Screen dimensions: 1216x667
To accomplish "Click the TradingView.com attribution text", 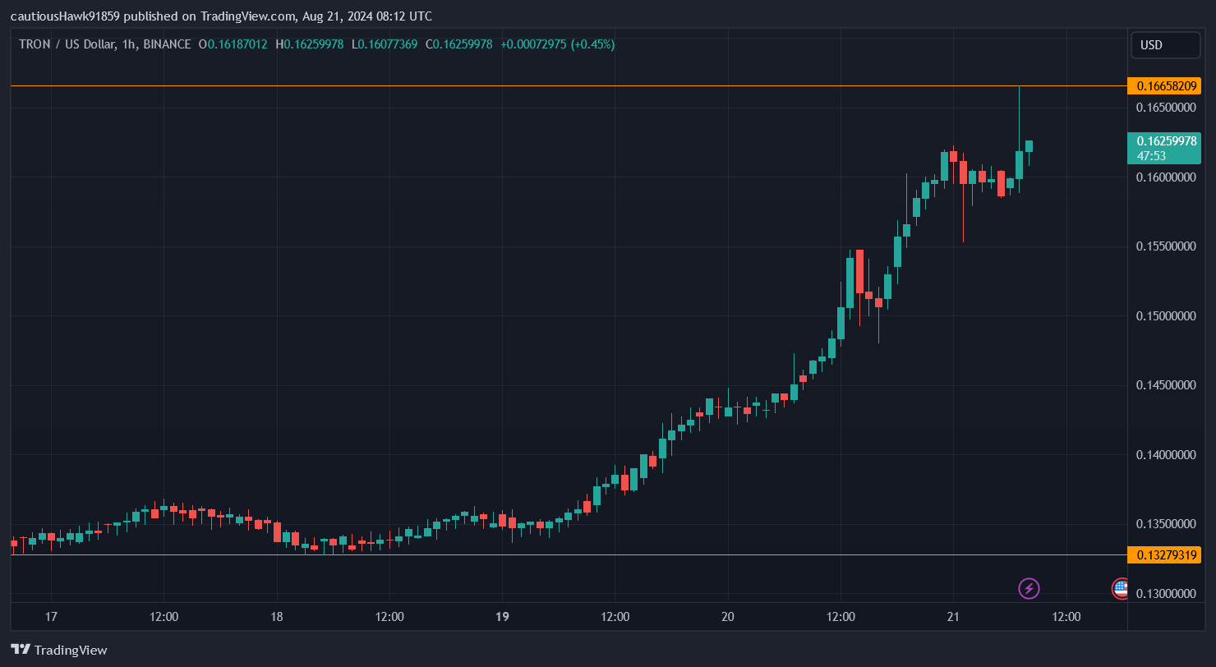I will 248,16.
